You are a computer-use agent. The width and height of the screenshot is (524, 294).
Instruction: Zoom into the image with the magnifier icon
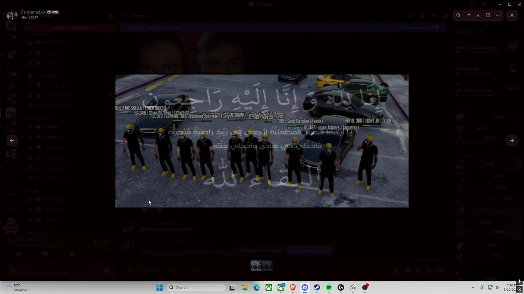[458, 15]
